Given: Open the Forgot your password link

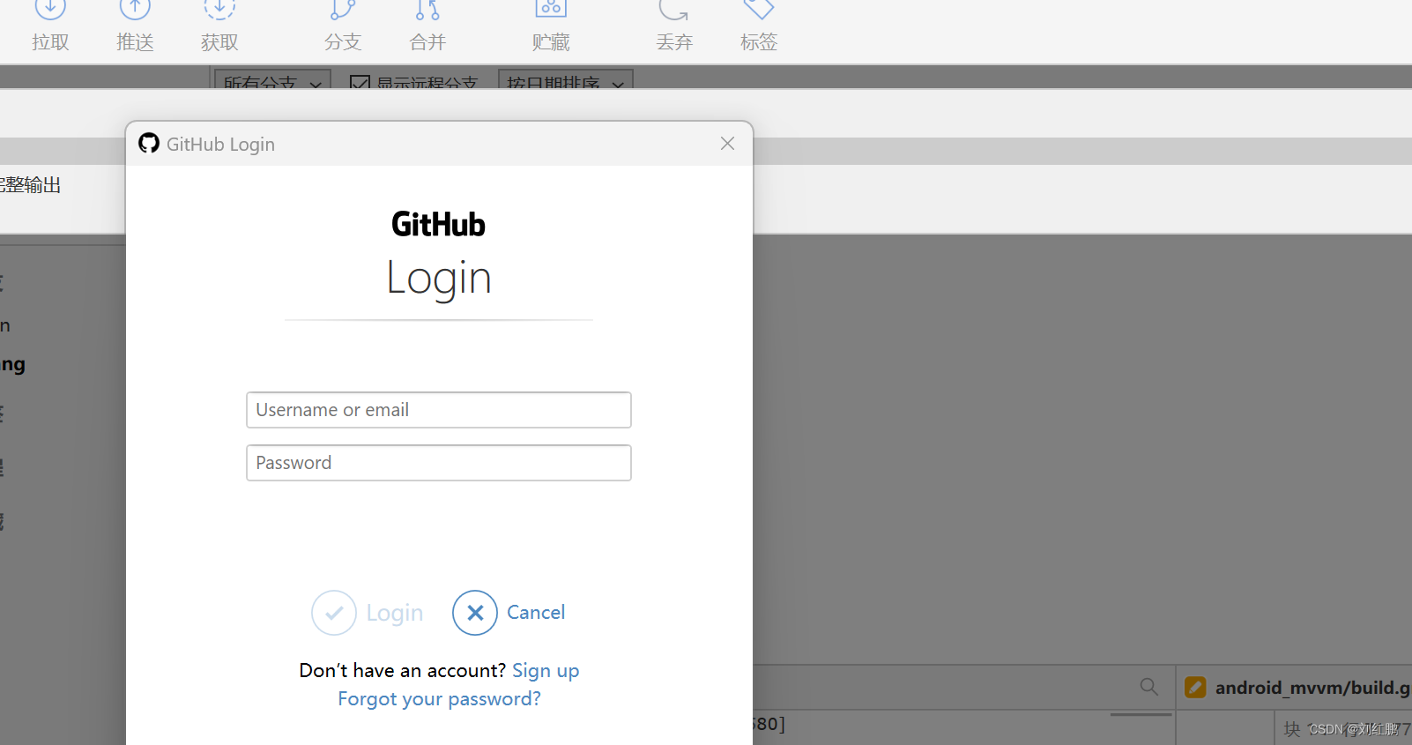Looking at the screenshot, I should click(x=439, y=699).
